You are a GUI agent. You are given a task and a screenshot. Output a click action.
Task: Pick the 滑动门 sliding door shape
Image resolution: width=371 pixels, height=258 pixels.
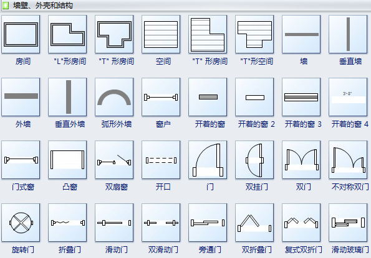(114, 223)
